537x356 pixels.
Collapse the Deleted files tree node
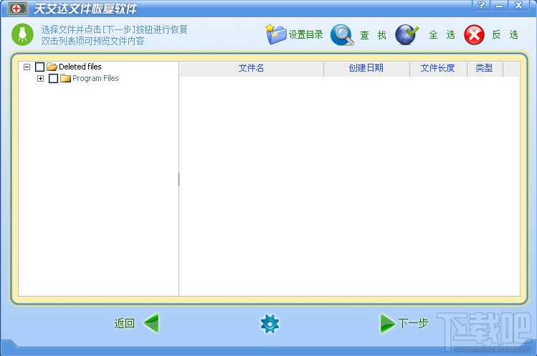tap(27, 67)
